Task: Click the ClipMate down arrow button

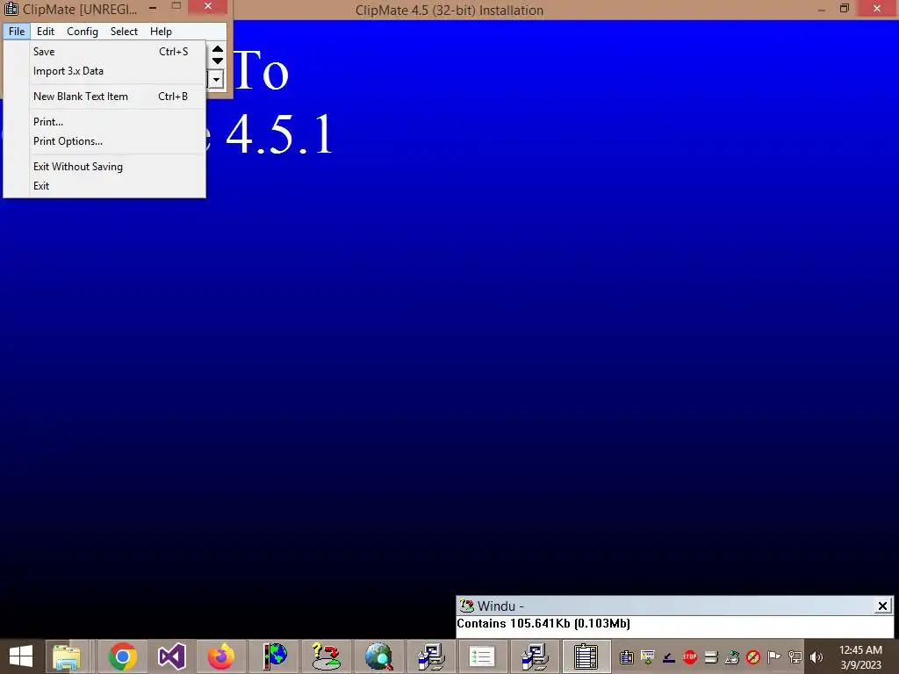Action: coord(218,61)
